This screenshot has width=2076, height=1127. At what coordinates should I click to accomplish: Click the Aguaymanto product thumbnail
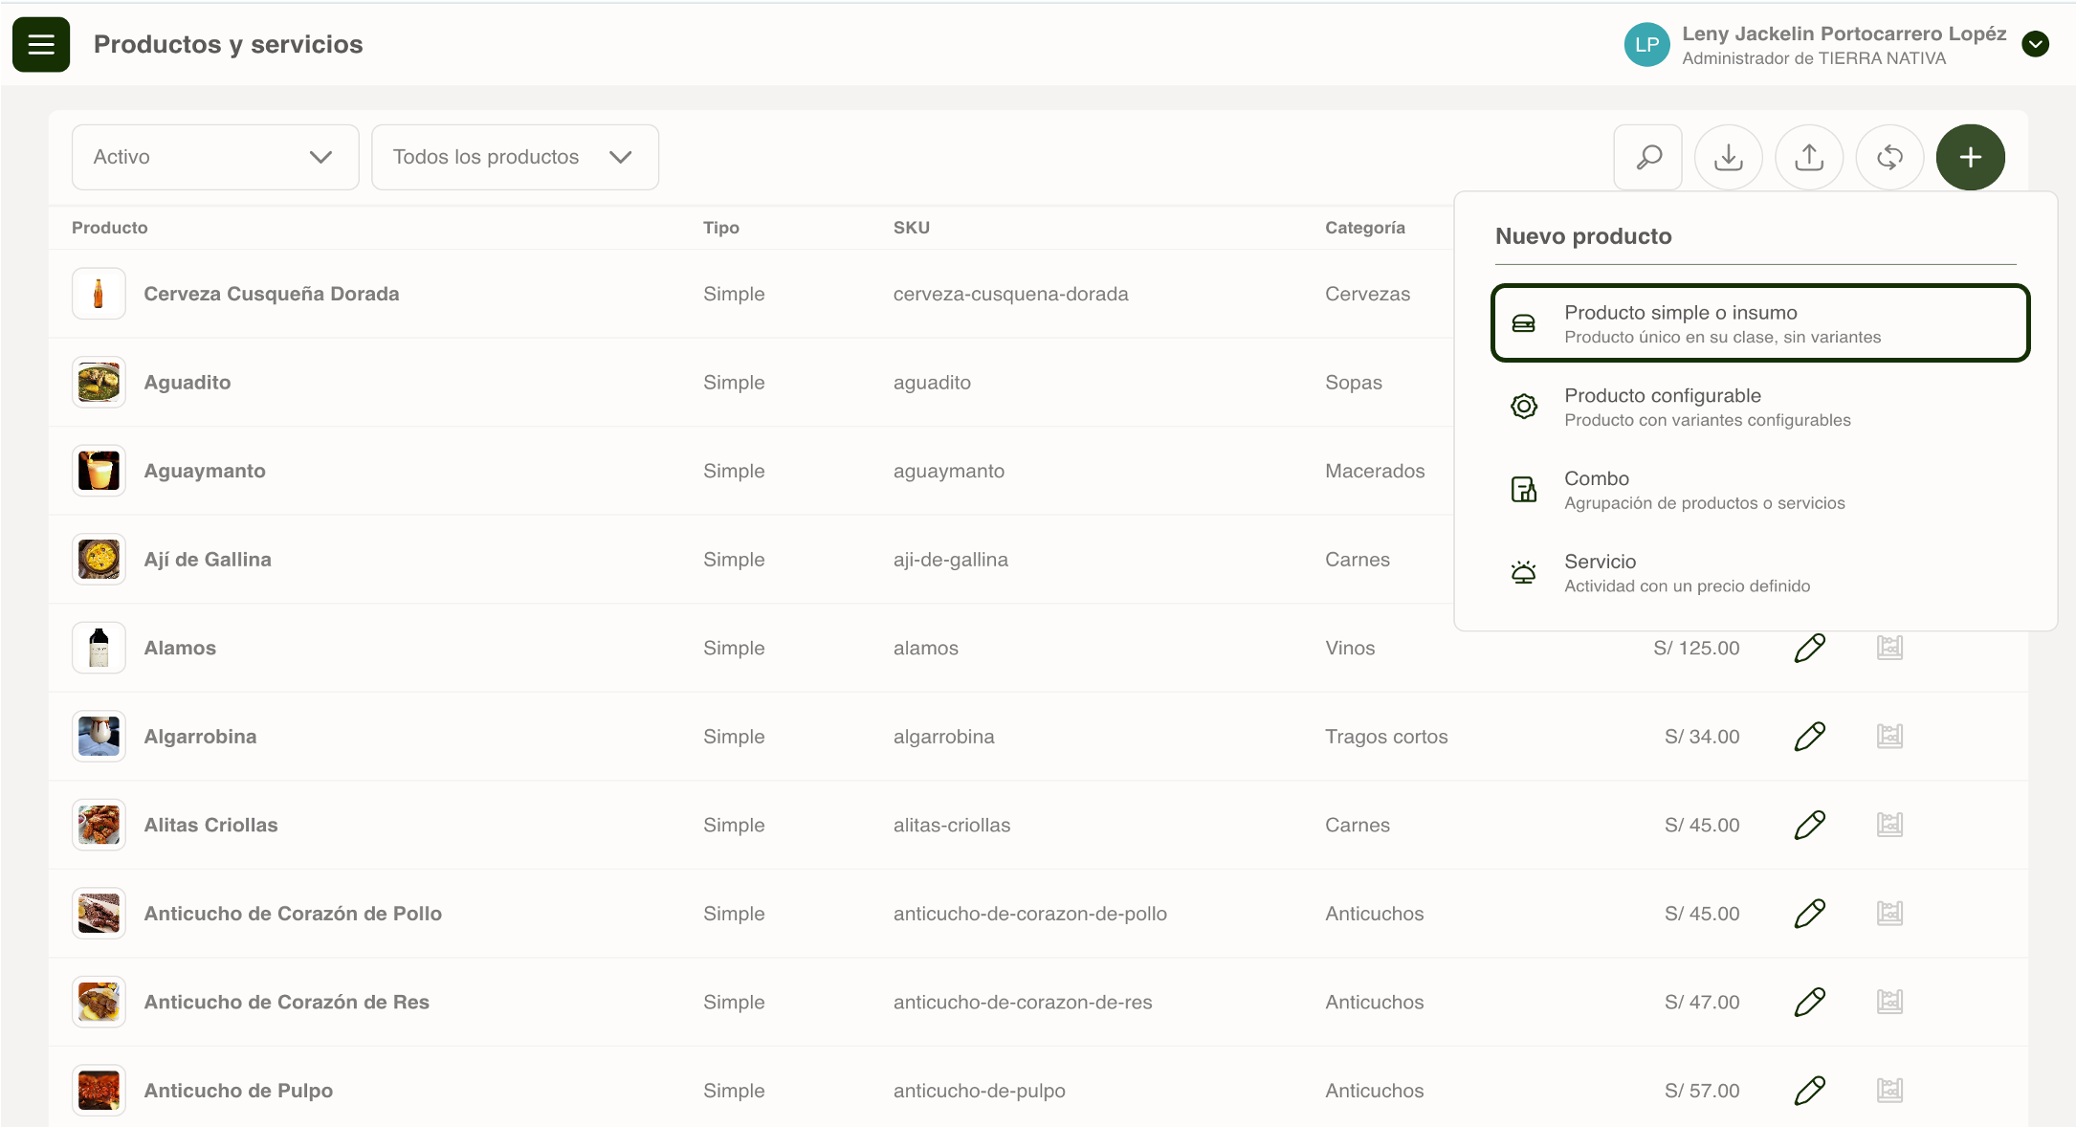point(99,471)
